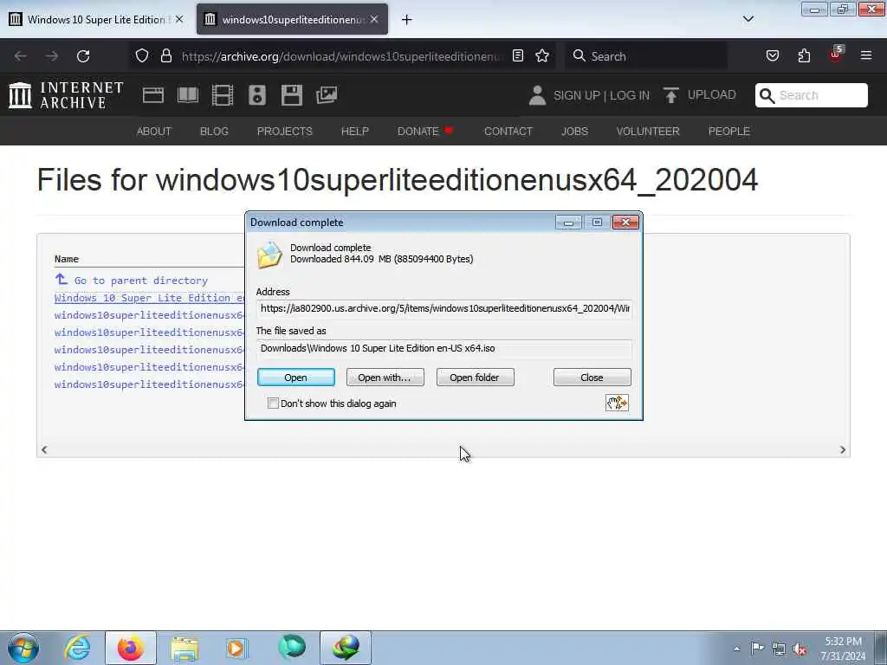Click the uBlock Origin toolbar icon

[836, 55]
